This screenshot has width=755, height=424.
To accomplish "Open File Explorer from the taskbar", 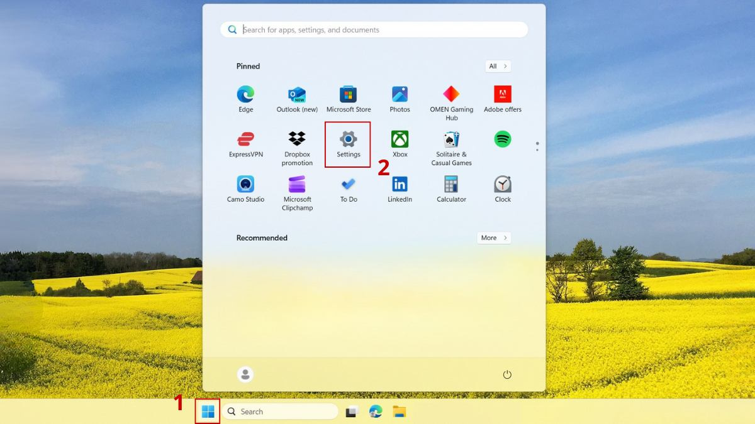I will pyautogui.click(x=400, y=411).
